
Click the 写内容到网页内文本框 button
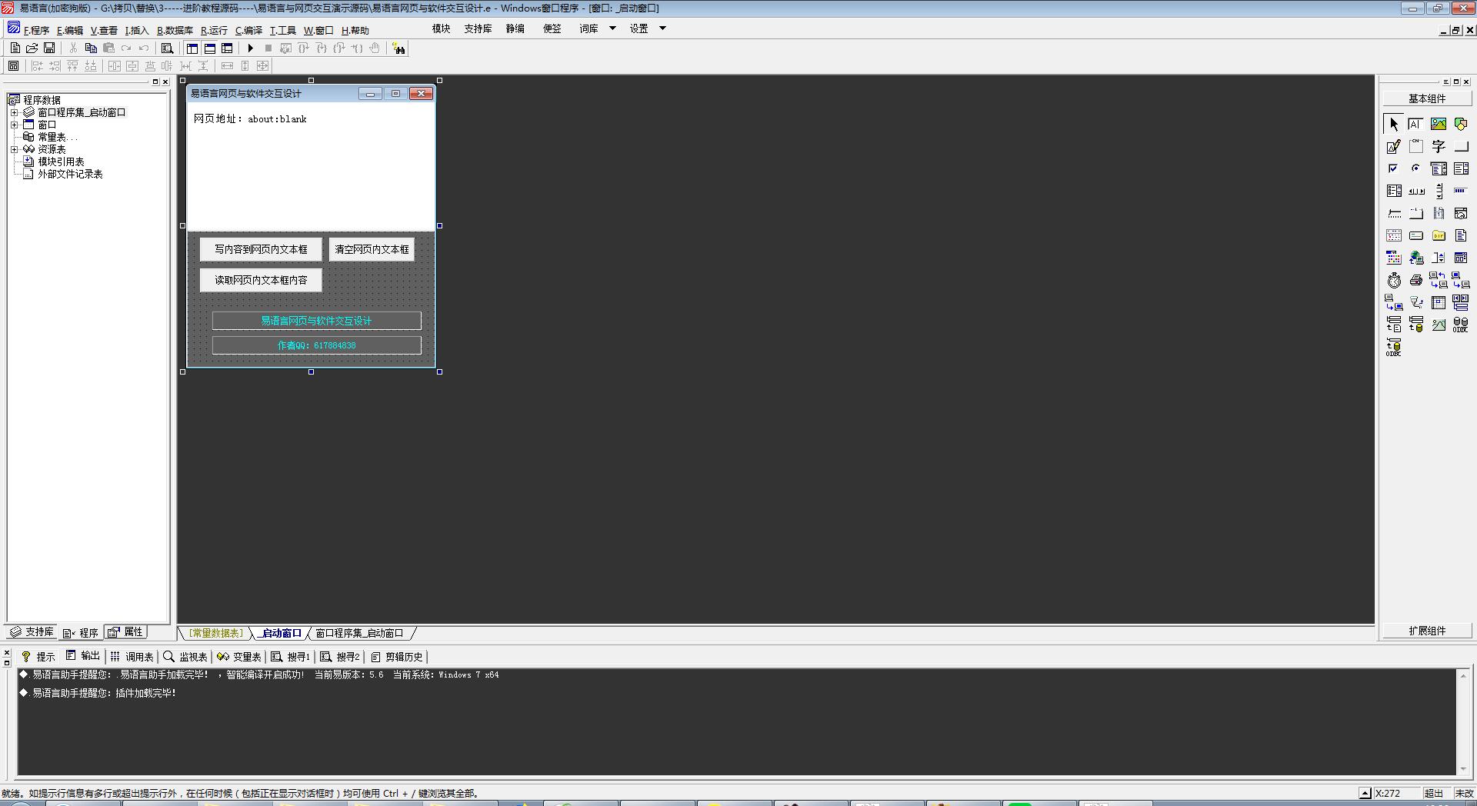(261, 249)
